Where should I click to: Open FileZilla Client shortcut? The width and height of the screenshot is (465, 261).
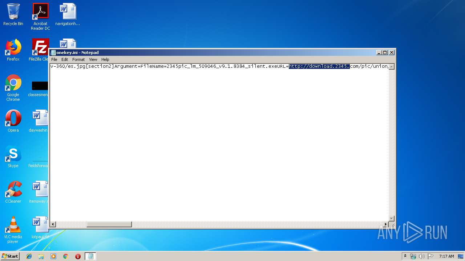[39, 50]
